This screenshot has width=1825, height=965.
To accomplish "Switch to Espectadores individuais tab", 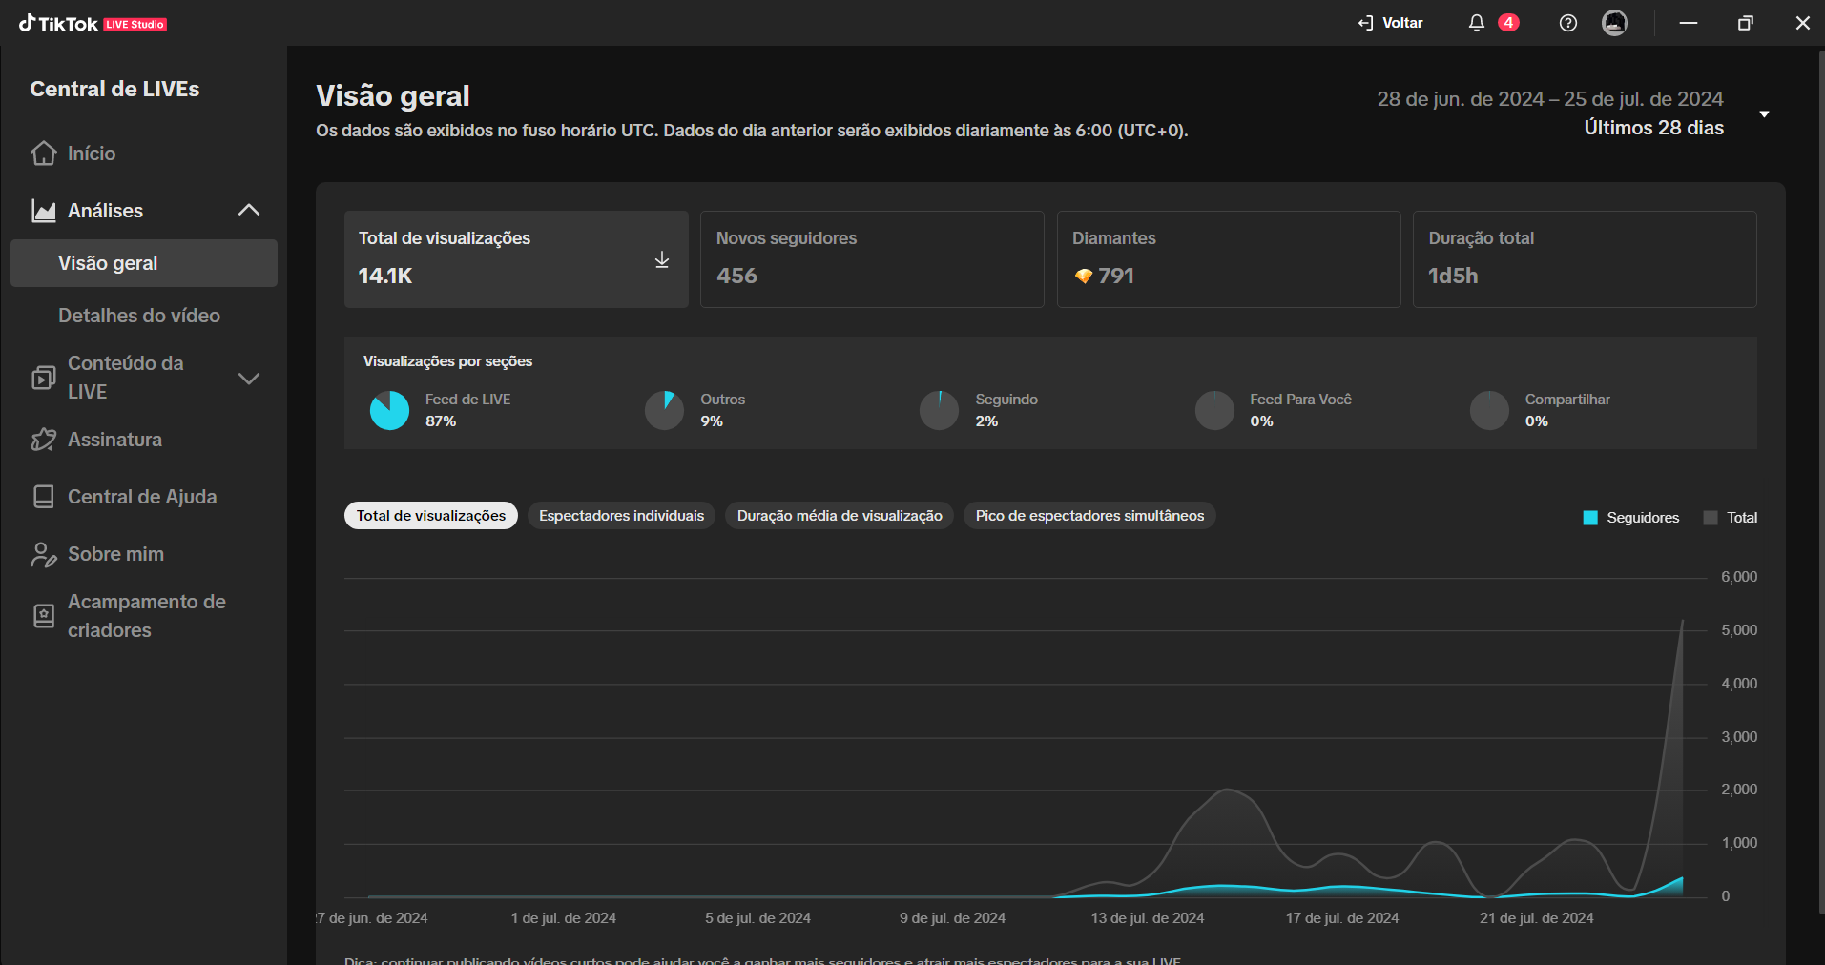I will click(x=621, y=516).
